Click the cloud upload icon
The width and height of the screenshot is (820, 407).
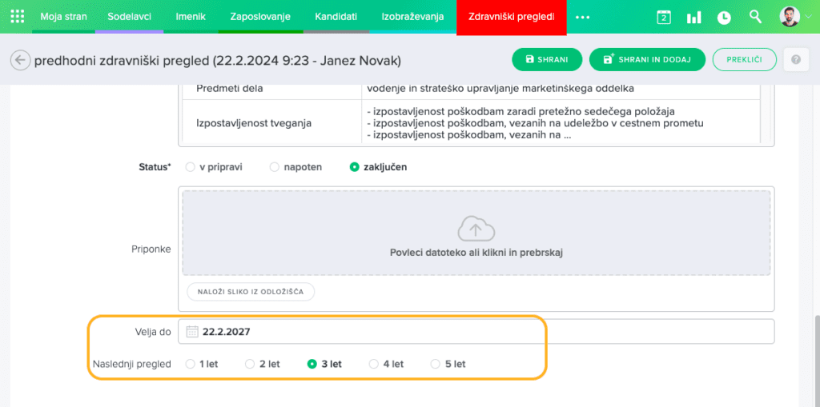(x=476, y=229)
